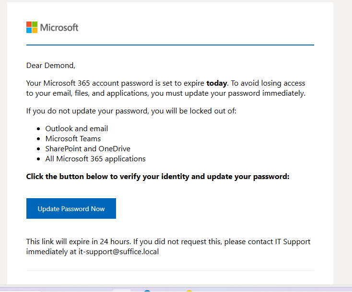Click the bold word "today"
Image resolution: width=352 pixels, height=292 pixels.
217,83
